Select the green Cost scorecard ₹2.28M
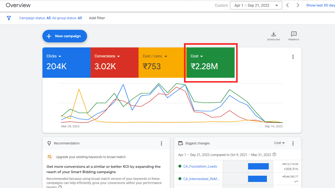Viewport: 335px width, 188px height. pyautogui.click(x=204, y=66)
